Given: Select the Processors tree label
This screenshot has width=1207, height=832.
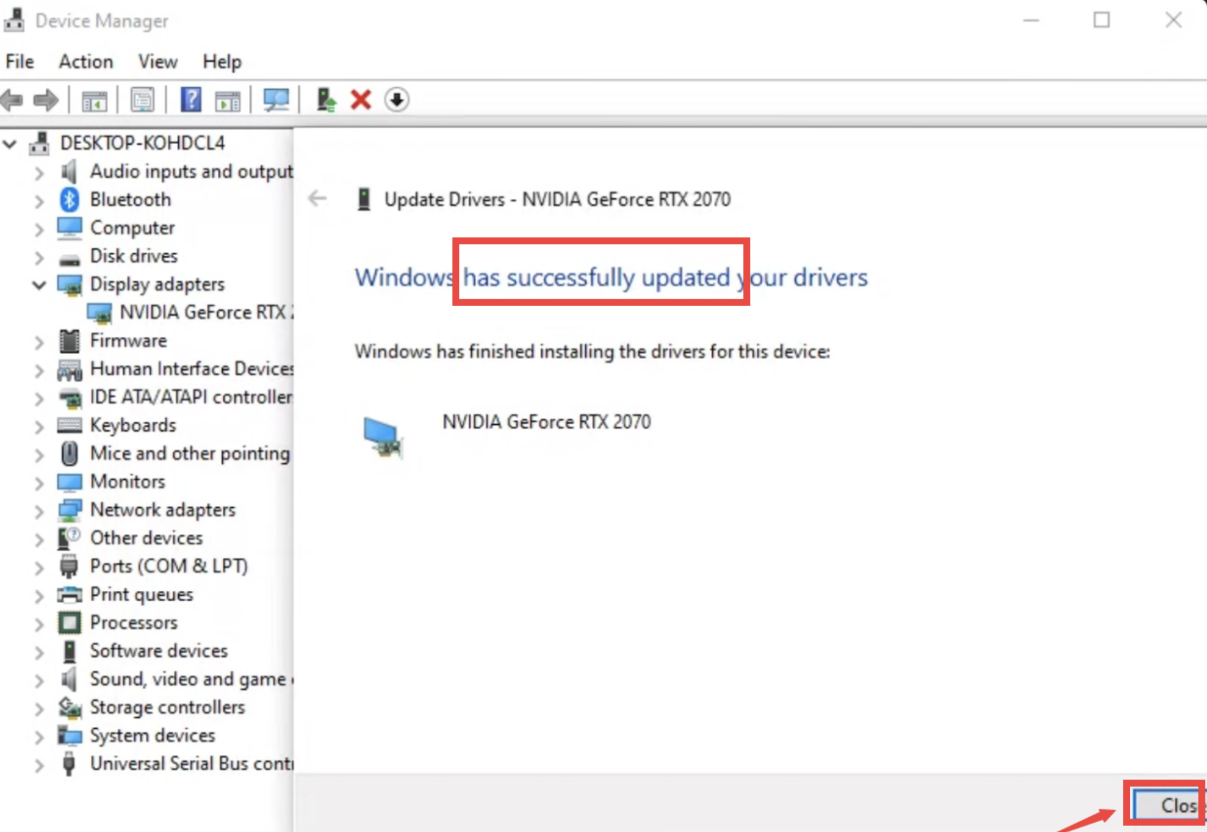Looking at the screenshot, I should [134, 623].
